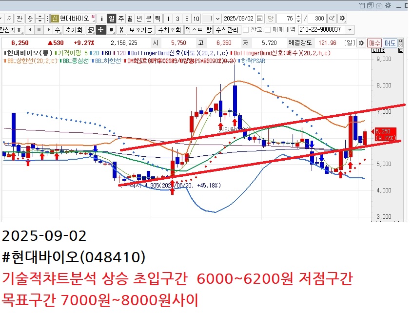Select interval 5 button
The width and height of the screenshot is (413, 316).
click(187, 19)
